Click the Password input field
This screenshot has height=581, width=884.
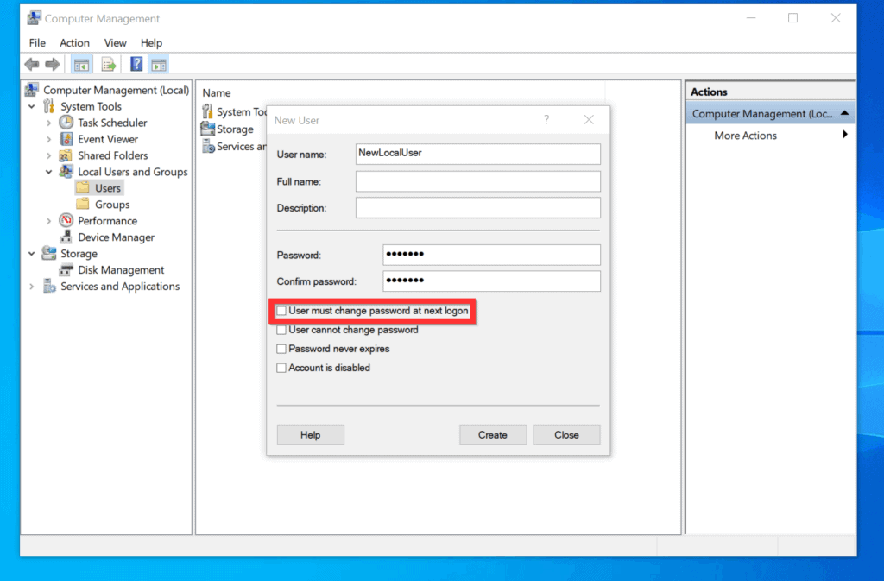click(491, 254)
